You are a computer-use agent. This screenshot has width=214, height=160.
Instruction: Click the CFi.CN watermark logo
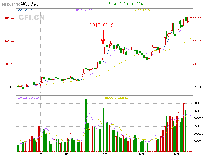[x=32, y=17]
